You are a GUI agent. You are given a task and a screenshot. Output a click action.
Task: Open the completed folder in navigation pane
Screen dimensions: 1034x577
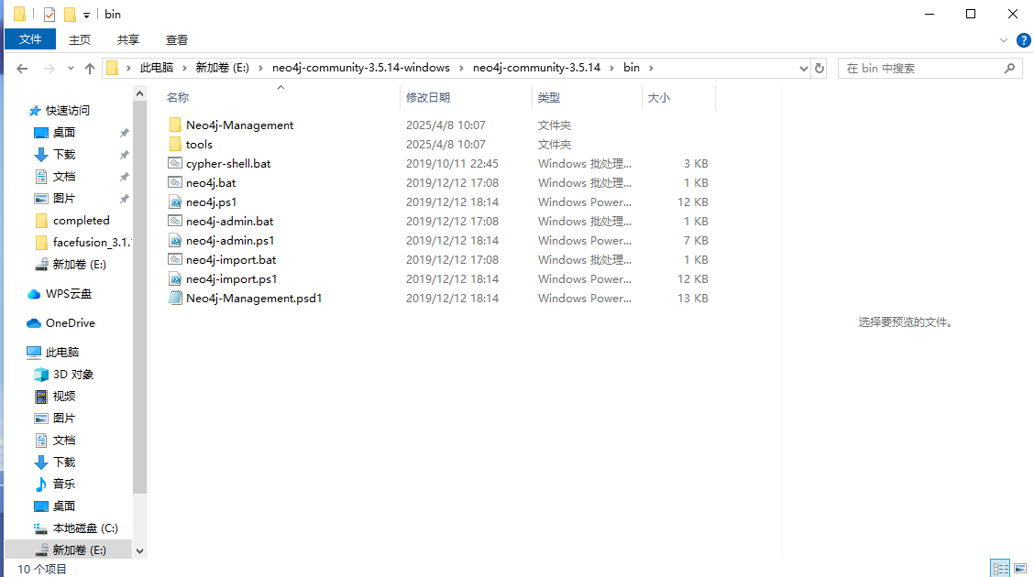[81, 221]
